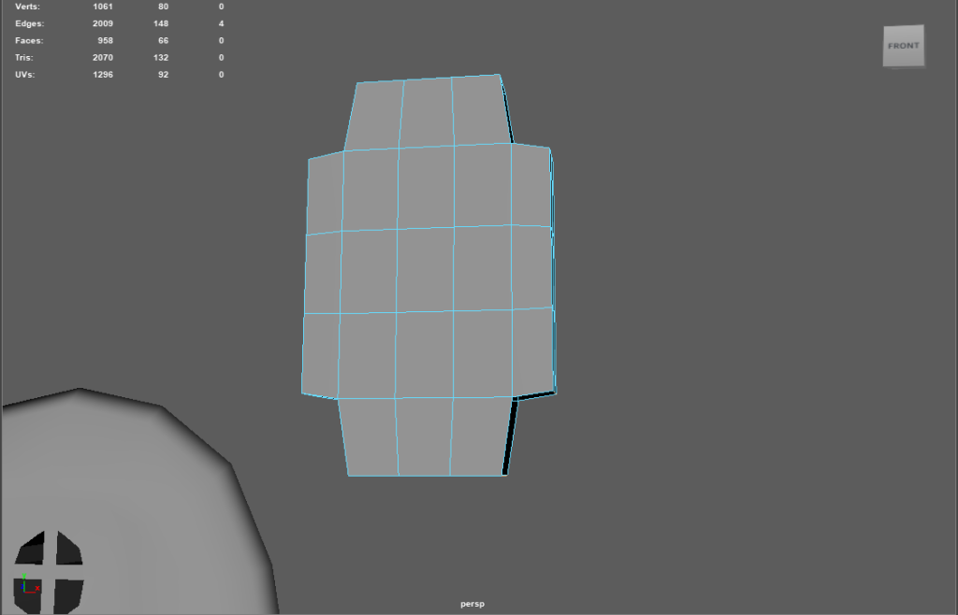Image resolution: width=958 pixels, height=615 pixels.
Task: Click the Faces label in the heads-up display
Action: pos(29,40)
